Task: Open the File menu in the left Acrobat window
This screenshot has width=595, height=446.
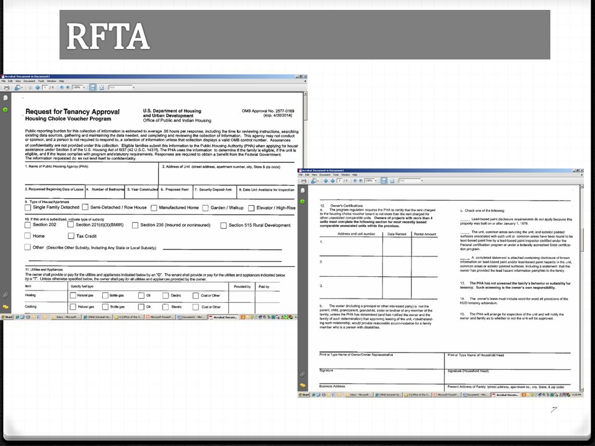Action: click(x=4, y=81)
